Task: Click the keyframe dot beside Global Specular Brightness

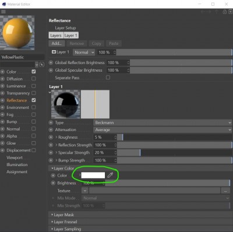Action: (x=51, y=70)
